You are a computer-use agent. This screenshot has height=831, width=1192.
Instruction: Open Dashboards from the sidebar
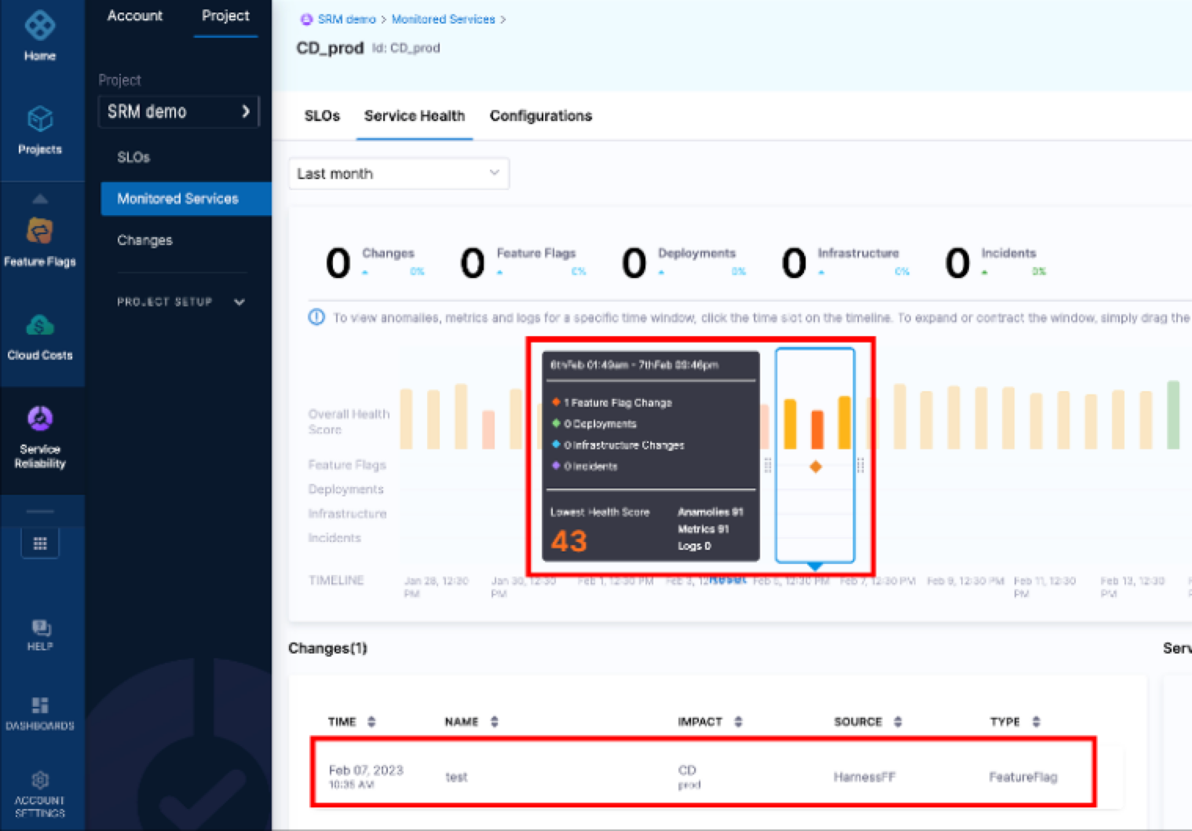(x=40, y=705)
